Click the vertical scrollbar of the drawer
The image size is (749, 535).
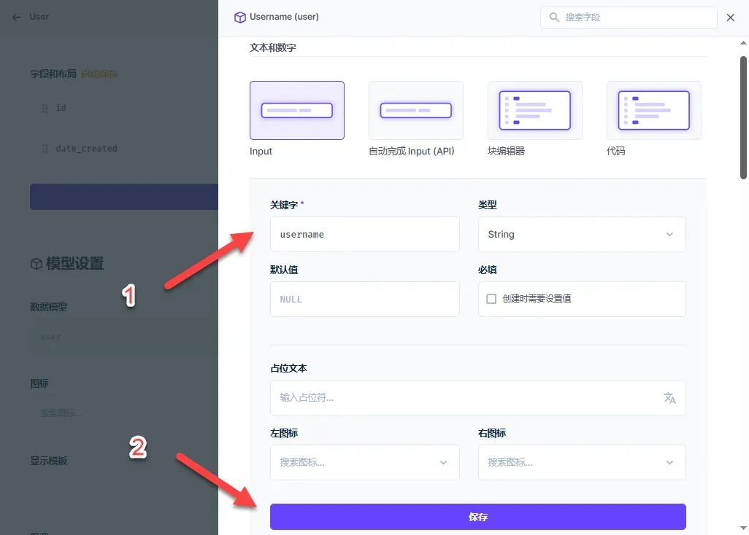pos(743,117)
